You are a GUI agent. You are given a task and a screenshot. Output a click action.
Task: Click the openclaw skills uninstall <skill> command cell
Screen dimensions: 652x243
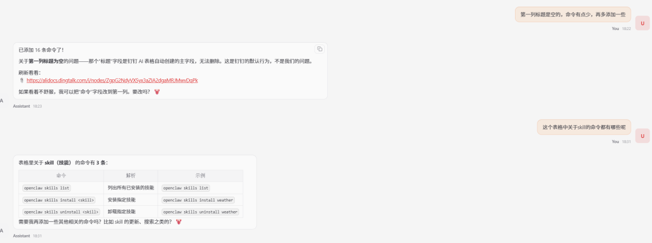point(61,212)
